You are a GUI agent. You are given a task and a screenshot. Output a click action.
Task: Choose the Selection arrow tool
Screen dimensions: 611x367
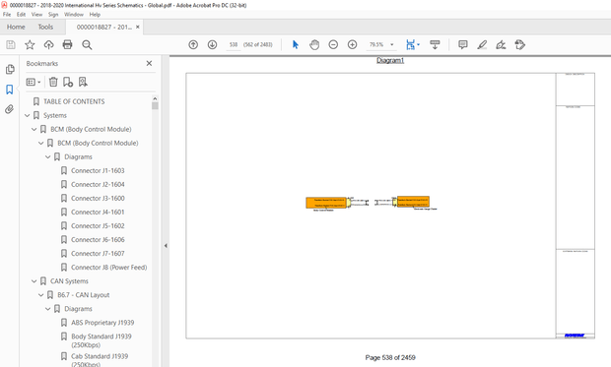296,44
